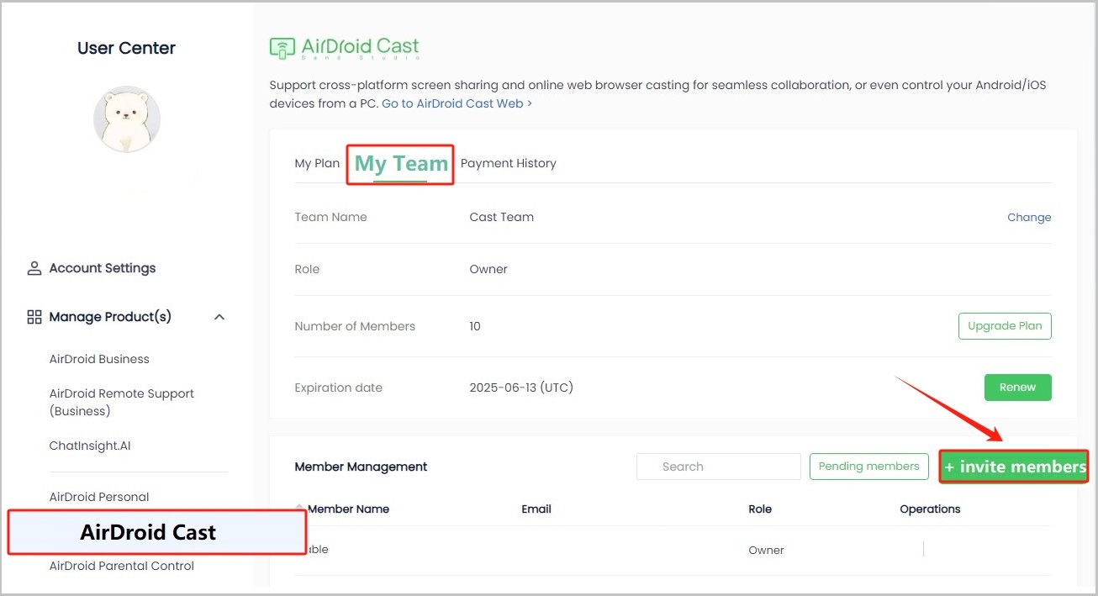Click the User Center title

click(126, 48)
